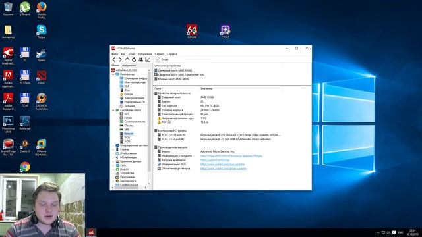
Task: Open the aida64.com driver updates link
Action: tap(224, 169)
